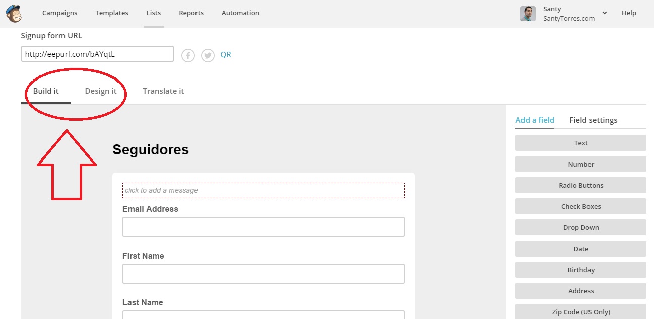
Task: Select the Translate it tab
Action: coord(163,91)
